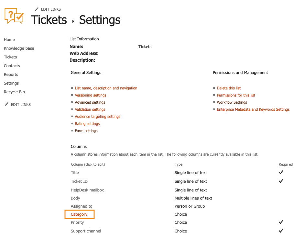This screenshot has width=295, height=237.
Task: Open Enterprise Metadata and Keywords Settings
Action: [x=253, y=109]
